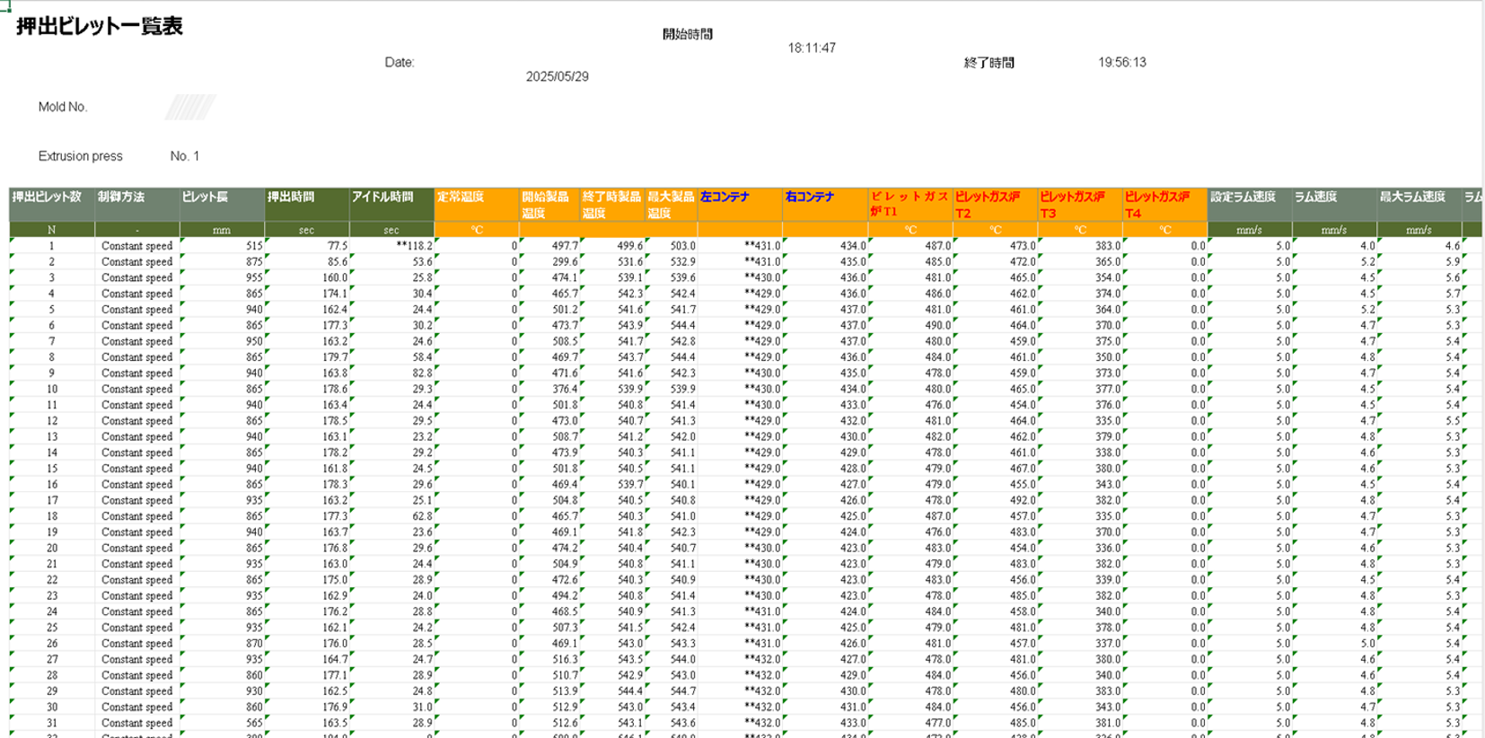Click the 設定ラム速度 column header

[1249, 204]
